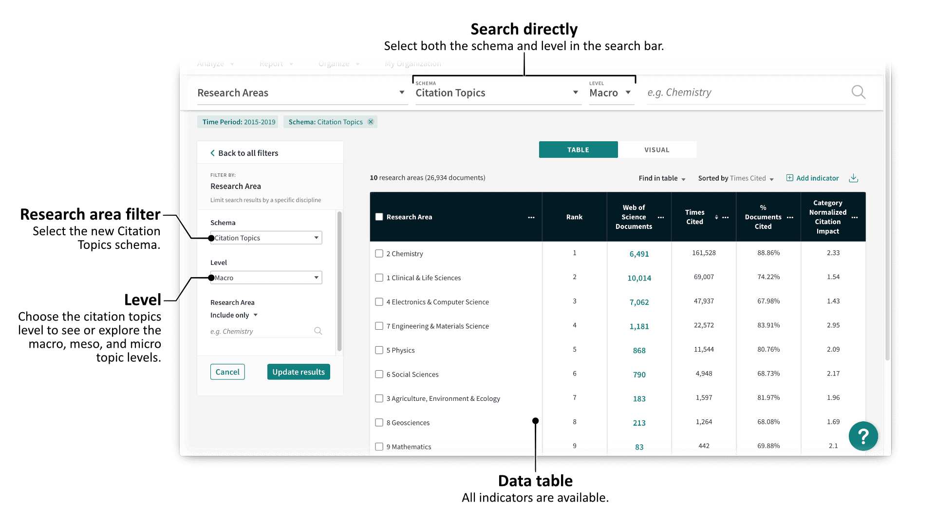Expand the Level Macro dropdown in filter panel

pos(266,278)
